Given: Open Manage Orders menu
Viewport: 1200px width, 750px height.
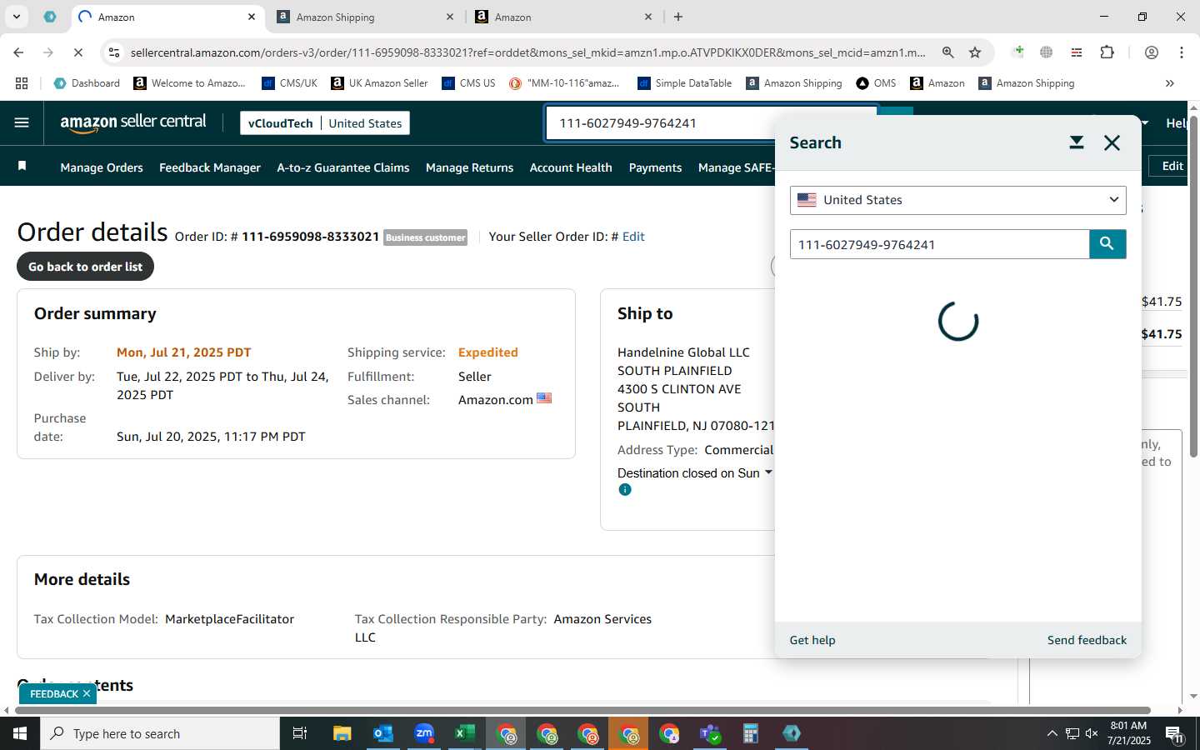Looking at the screenshot, I should click(x=102, y=167).
